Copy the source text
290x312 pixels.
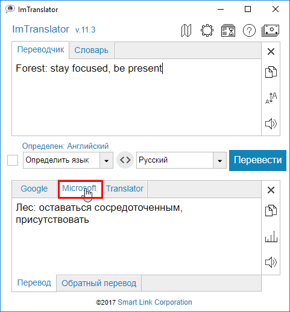click(x=271, y=72)
